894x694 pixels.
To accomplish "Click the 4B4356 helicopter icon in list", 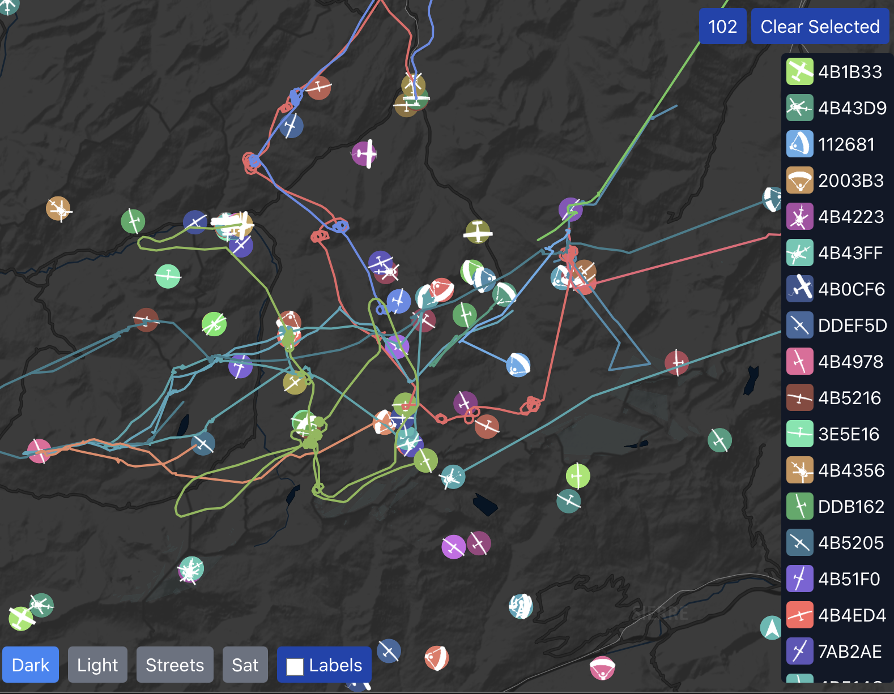I will point(799,470).
